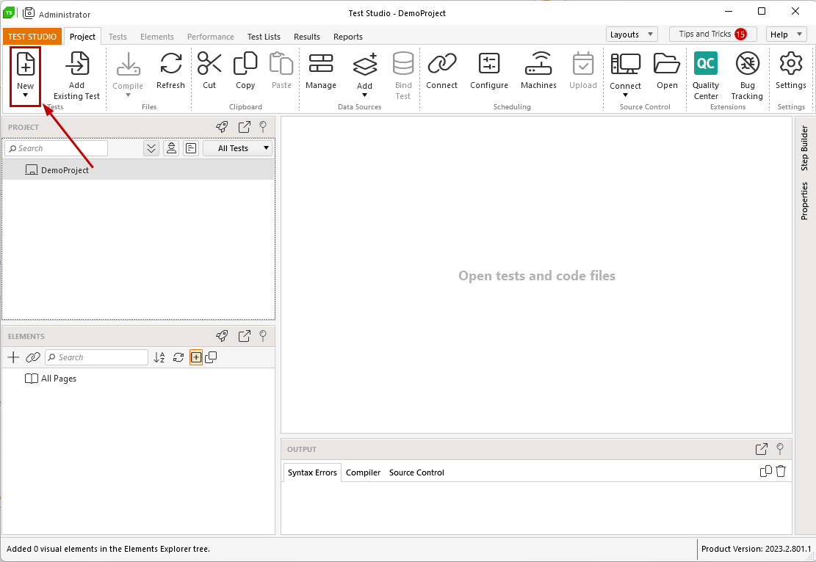Viewport: 816px width, 562px height.
Task: Open the All Tests filter dropdown
Action: (238, 148)
